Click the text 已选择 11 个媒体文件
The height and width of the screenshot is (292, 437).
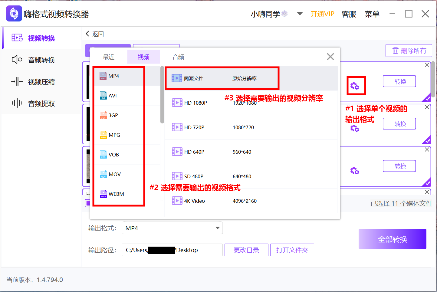coord(401,204)
